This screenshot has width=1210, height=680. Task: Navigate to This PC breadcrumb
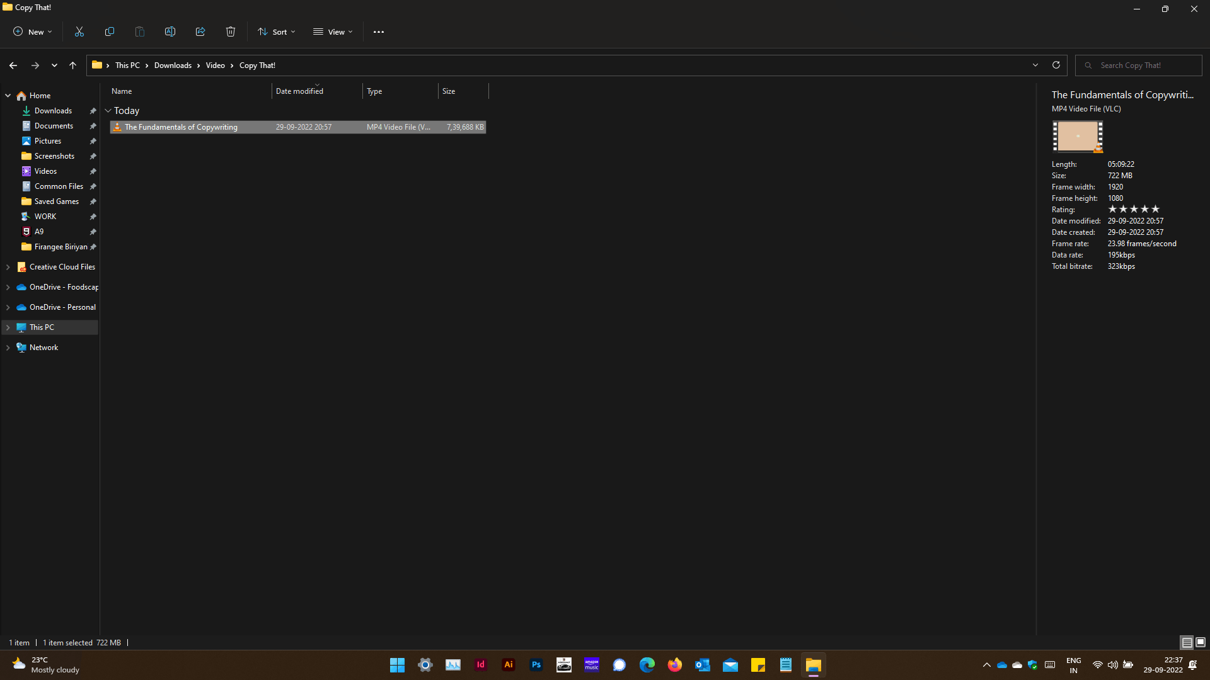127,65
